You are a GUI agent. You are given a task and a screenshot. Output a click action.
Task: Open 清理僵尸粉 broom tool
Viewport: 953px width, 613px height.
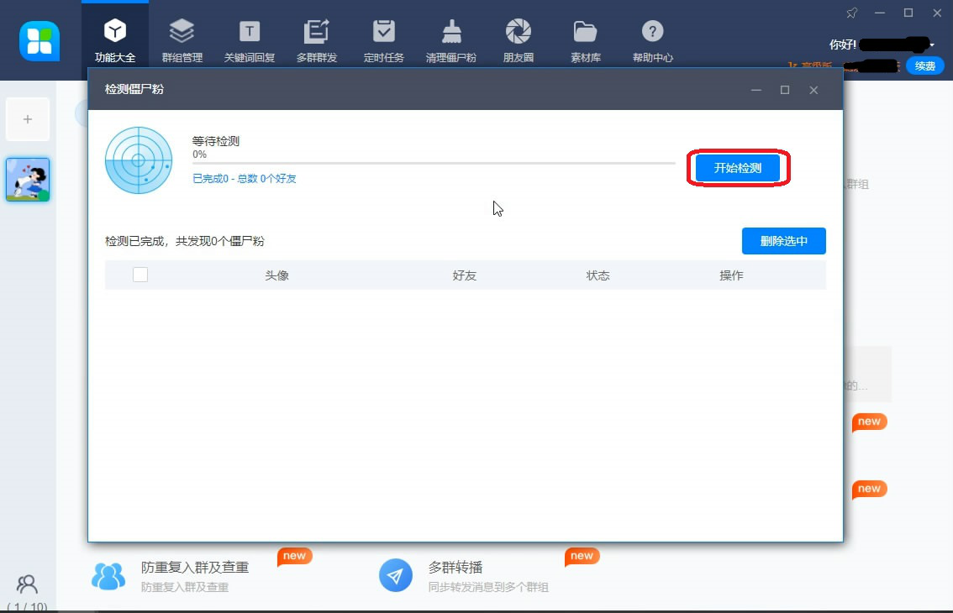[451, 40]
